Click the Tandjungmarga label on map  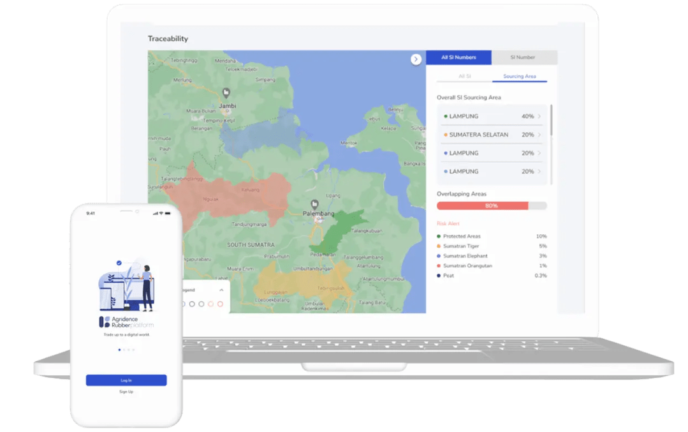pyautogui.click(x=249, y=225)
